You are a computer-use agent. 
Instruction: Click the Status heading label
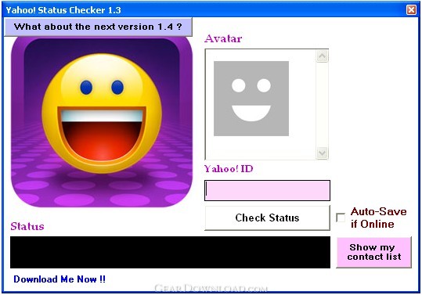(x=27, y=226)
